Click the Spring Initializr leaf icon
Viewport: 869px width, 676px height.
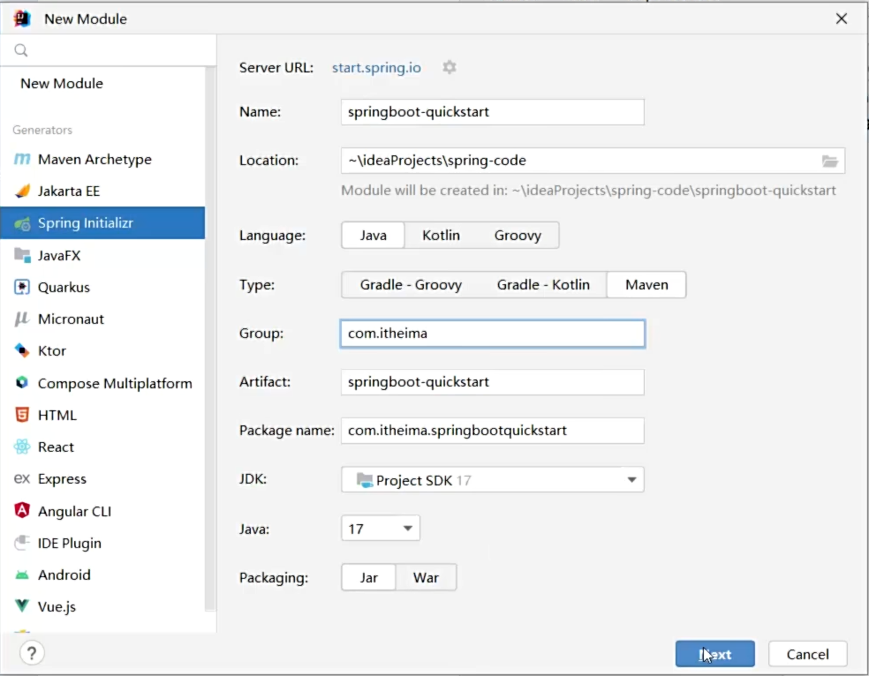(22, 223)
